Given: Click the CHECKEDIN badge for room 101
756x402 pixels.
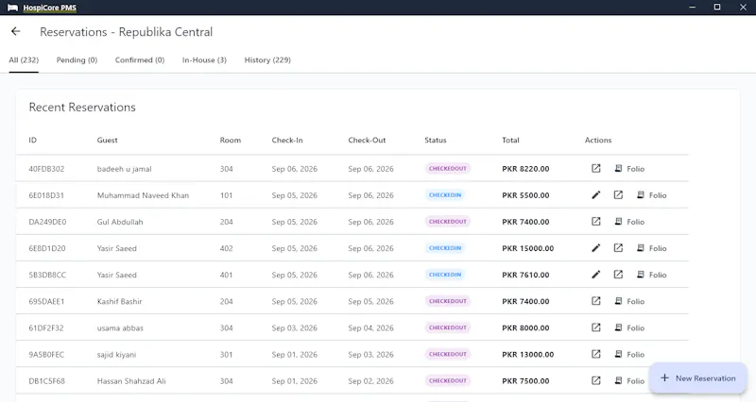Looking at the screenshot, I should pos(445,195).
